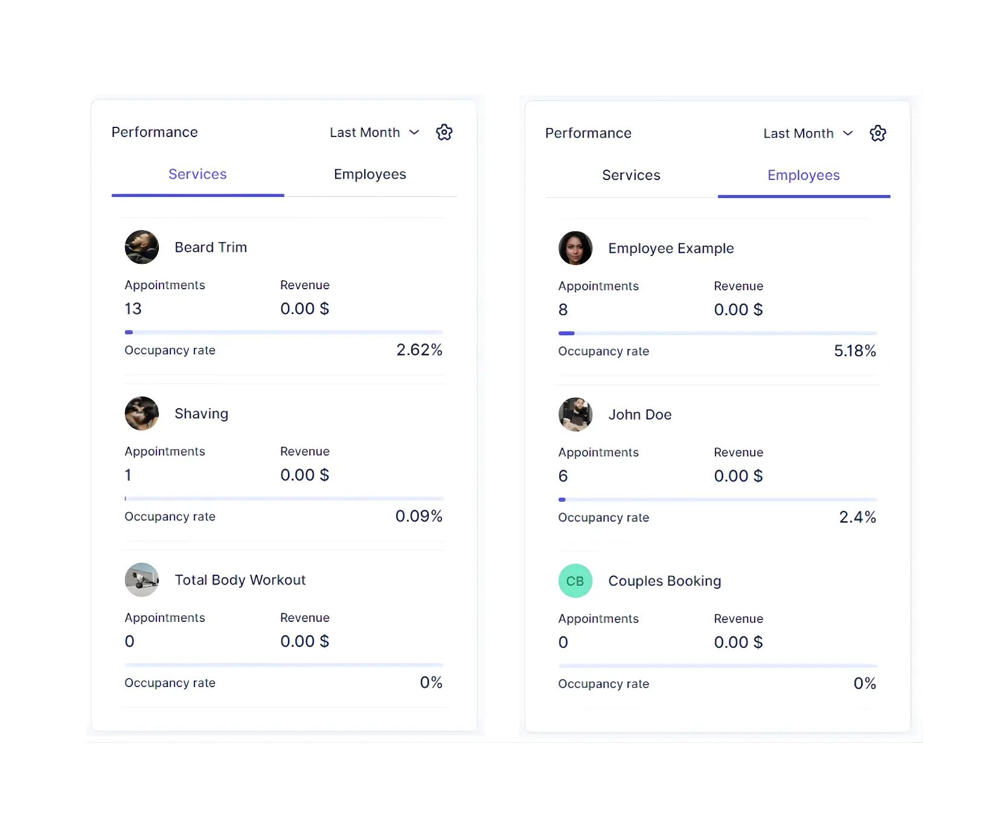Select the Services tab in left panel
1006x832 pixels.
click(x=197, y=174)
